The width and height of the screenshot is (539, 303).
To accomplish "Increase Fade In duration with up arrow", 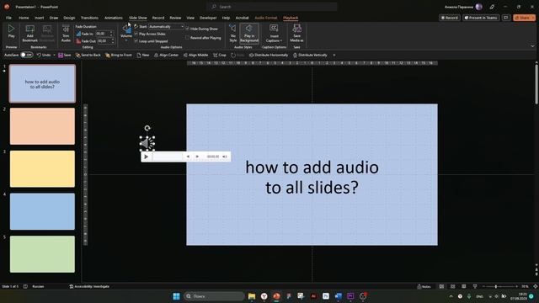I will [x=111, y=32].
